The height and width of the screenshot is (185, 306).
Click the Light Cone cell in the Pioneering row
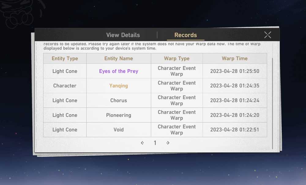coord(65,115)
